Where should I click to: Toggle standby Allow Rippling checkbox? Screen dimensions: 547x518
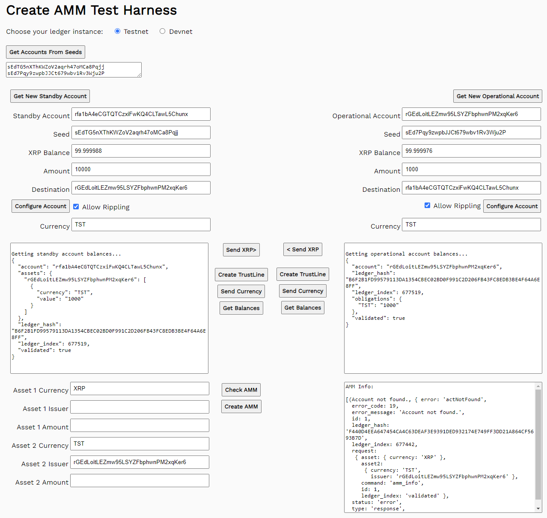point(76,207)
